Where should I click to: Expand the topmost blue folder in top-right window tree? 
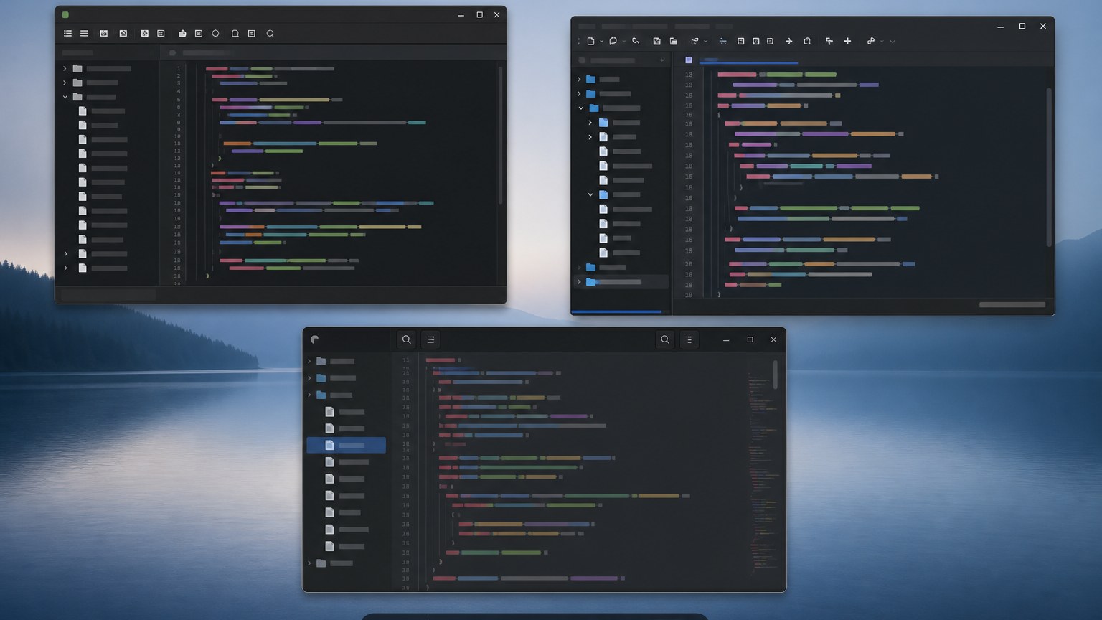579,79
